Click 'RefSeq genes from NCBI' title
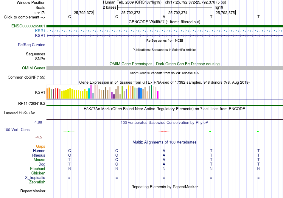 [164, 40]
